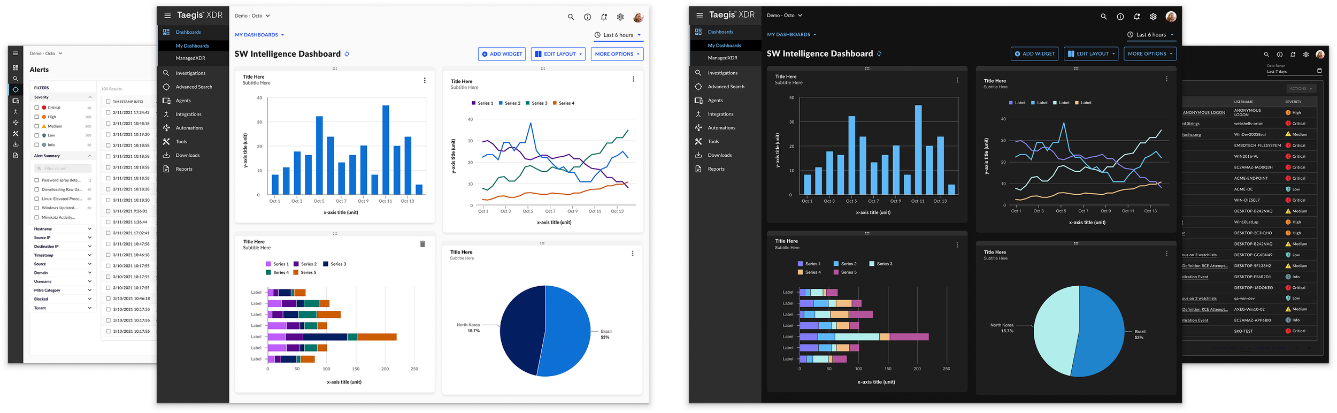Select Investigations in light dashboard sidebar
The width and height of the screenshot is (1337, 413).
click(x=193, y=73)
